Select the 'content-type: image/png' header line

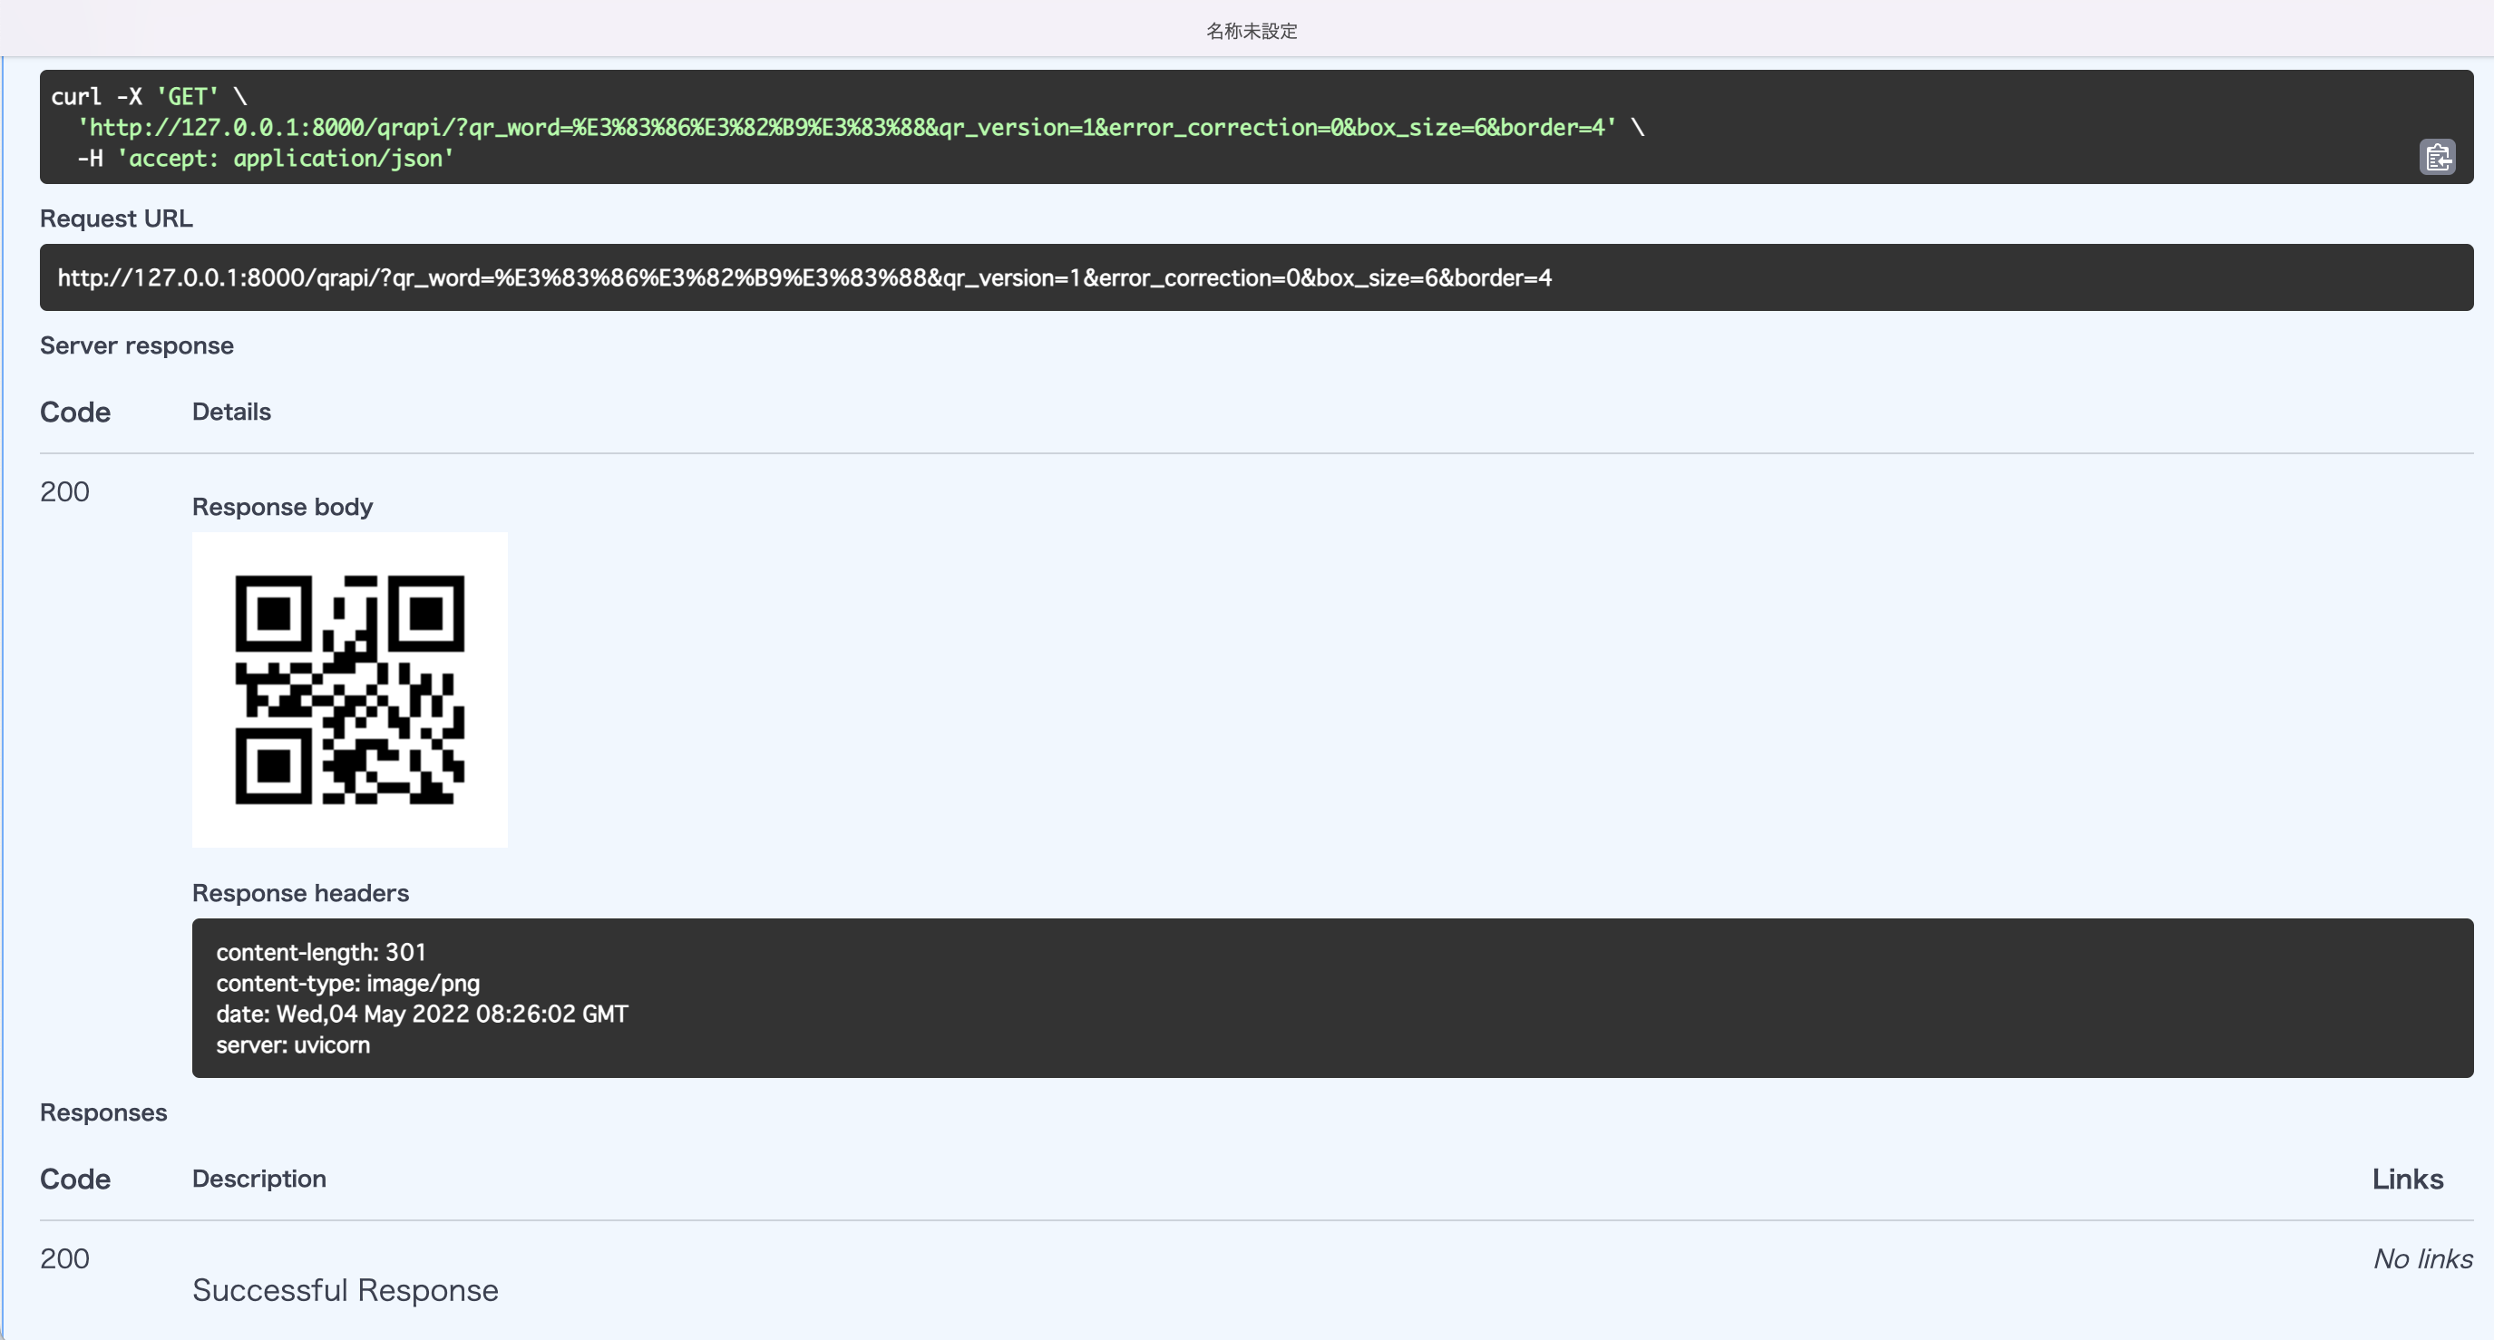347,983
